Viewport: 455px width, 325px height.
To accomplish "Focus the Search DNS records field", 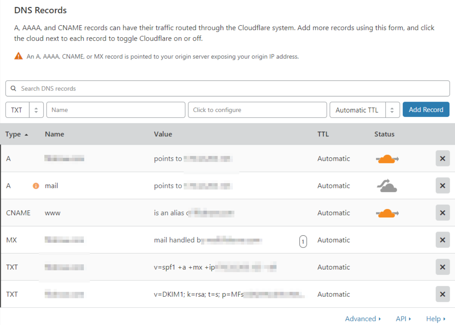I will 227,89.
